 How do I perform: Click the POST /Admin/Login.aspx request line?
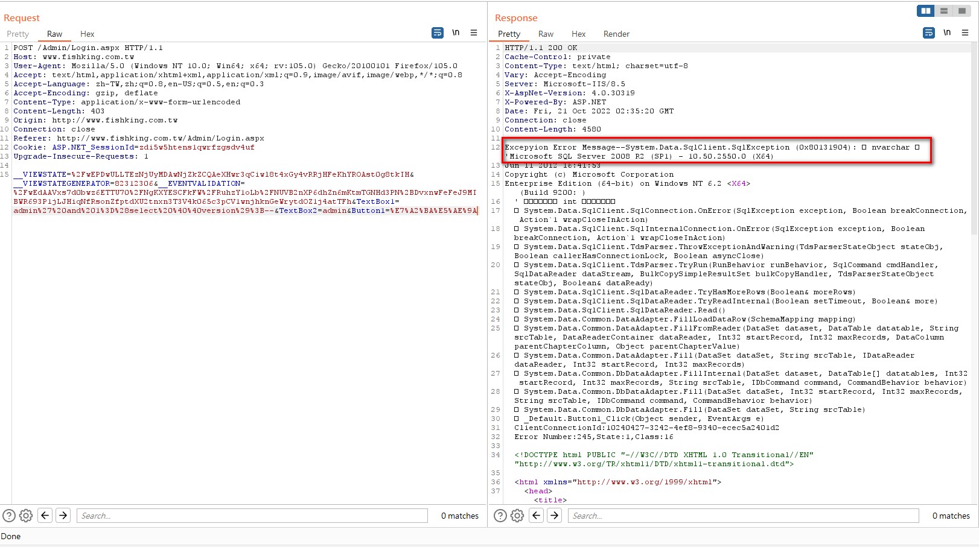[x=88, y=48]
